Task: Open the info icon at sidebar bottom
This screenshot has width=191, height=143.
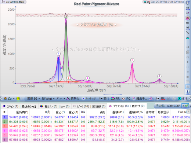Action: click(188, 92)
